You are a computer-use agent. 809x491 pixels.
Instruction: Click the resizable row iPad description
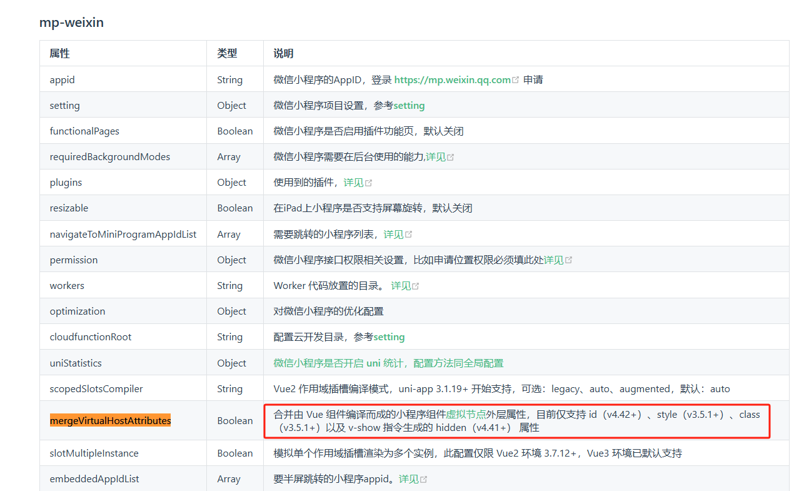pyautogui.click(x=373, y=208)
